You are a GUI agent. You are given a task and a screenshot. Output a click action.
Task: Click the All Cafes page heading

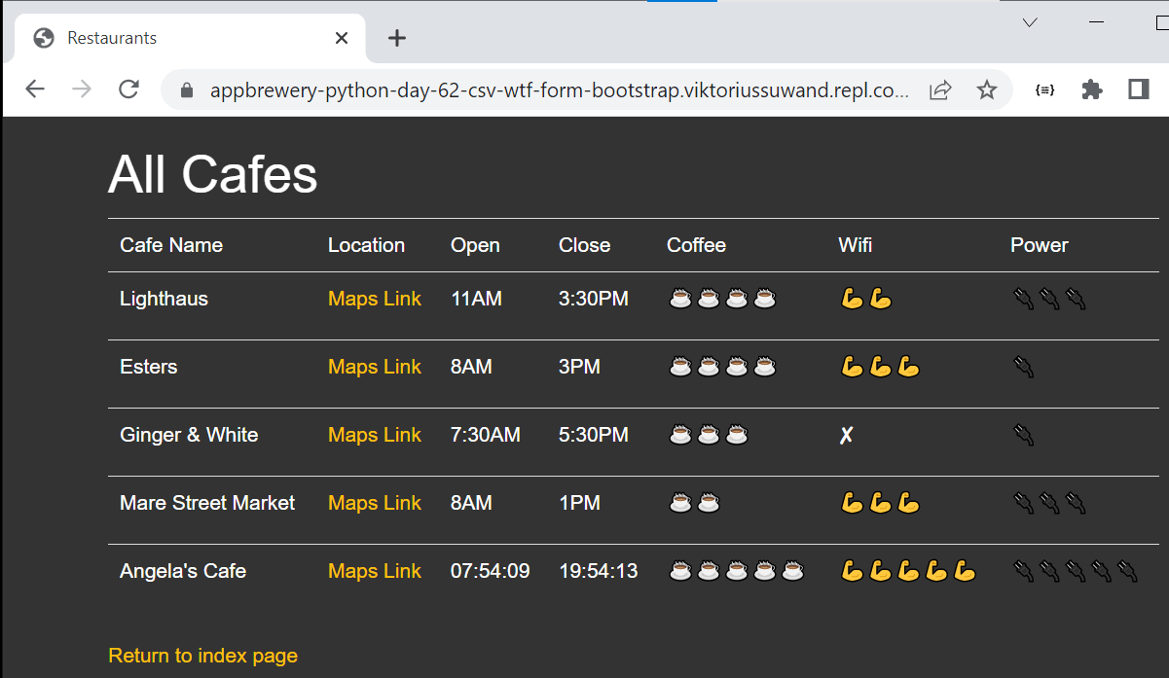pos(213,175)
